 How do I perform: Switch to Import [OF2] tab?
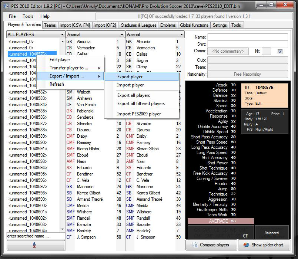(x=105, y=25)
